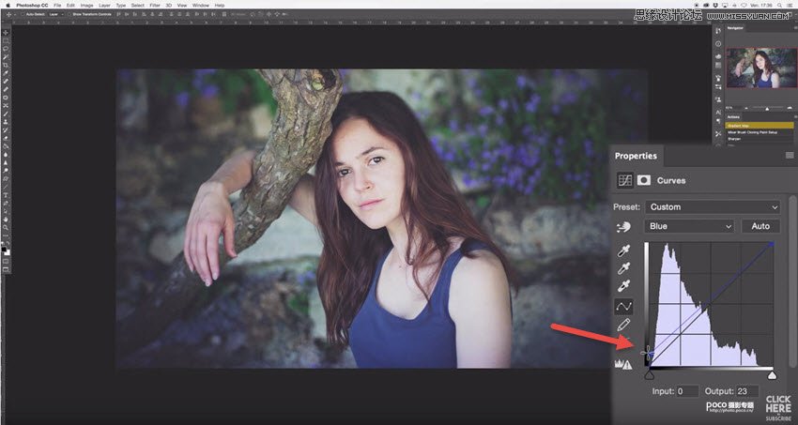This screenshot has height=425, width=798.
Task: Open the Paragraph panel icon
Action: coord(718,121)
